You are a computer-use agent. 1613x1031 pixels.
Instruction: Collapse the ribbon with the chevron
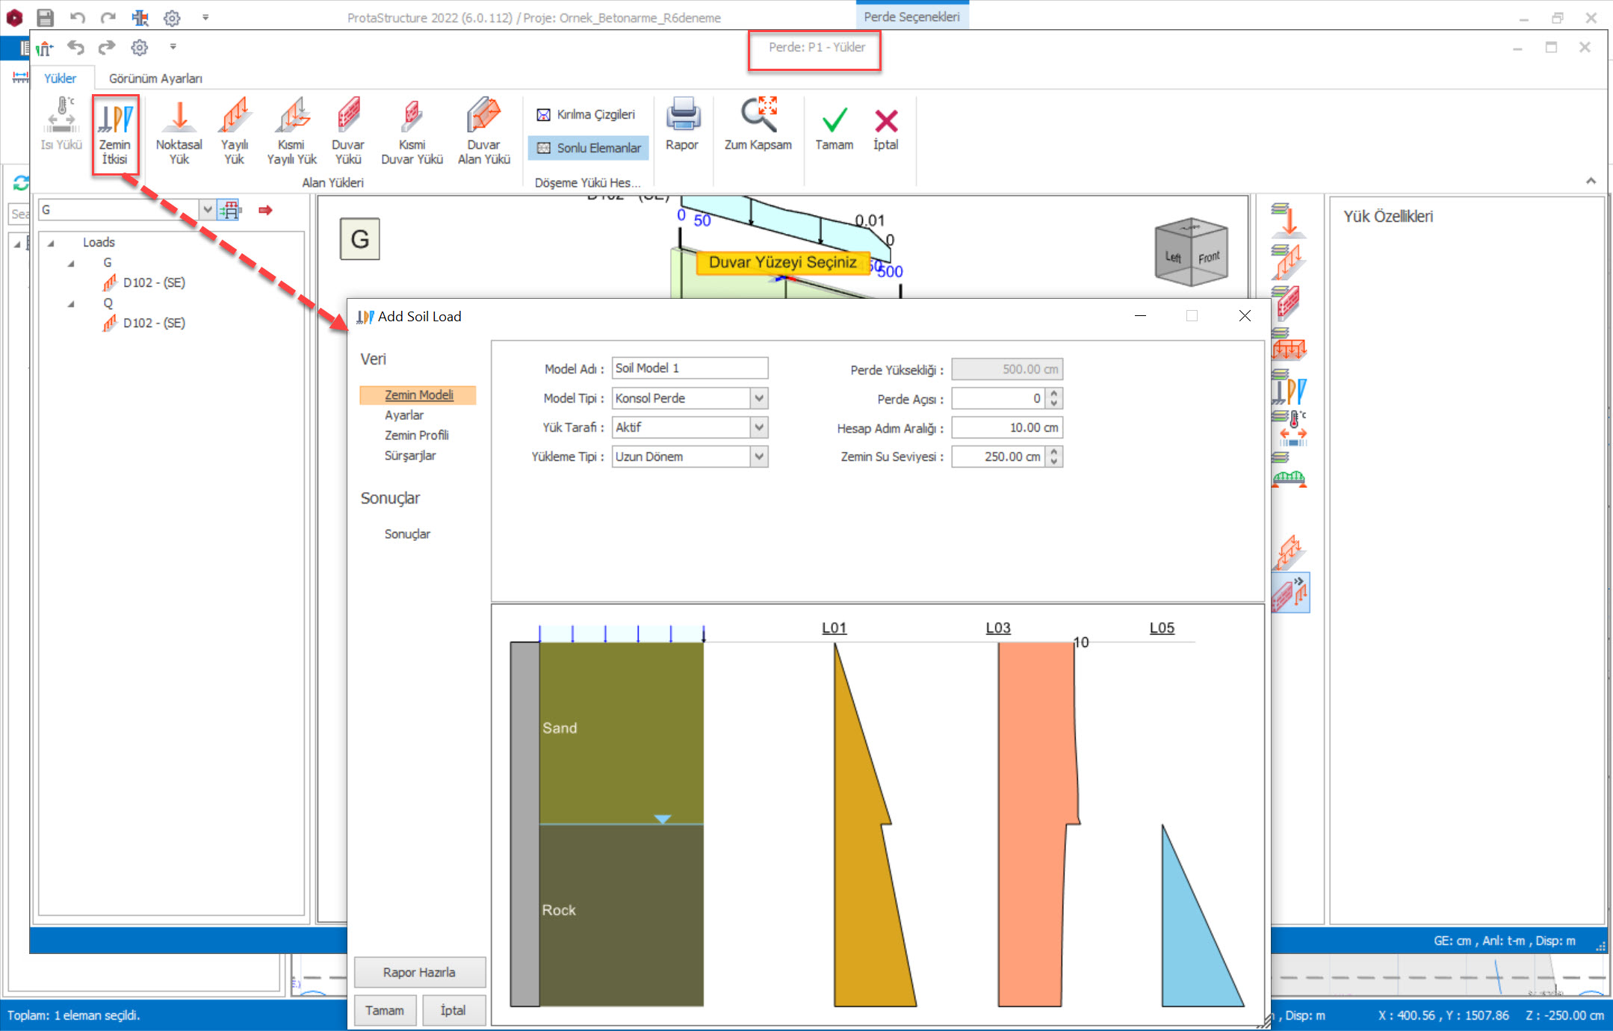(1591, 181)
